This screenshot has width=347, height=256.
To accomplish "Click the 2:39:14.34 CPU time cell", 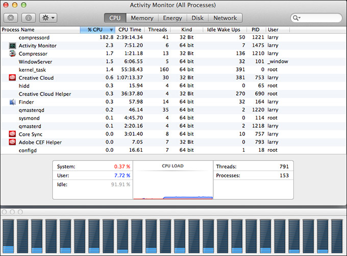I will pos(130,37).
